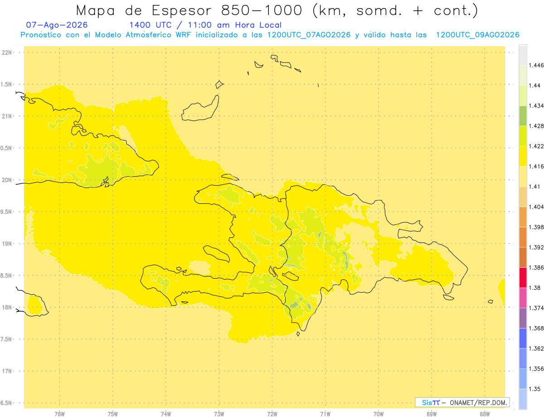Screen dimensions: 544x420
Task: Click the 72W longitude axis label
Action: point(272,414)
